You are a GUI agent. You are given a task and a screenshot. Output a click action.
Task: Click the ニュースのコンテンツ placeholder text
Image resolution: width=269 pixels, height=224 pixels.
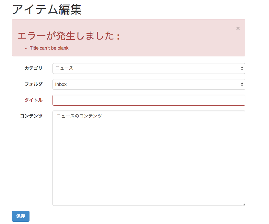78,115
